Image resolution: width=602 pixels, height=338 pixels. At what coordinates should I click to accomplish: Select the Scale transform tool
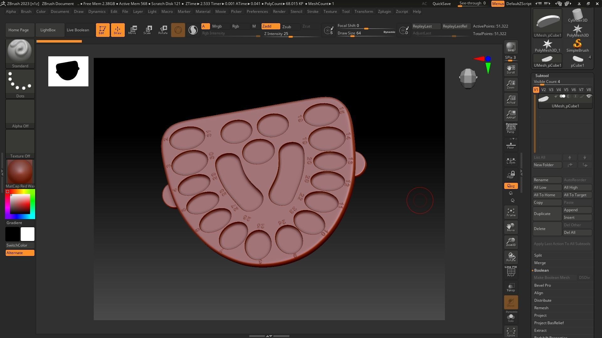pyautogui.click(x=147, y=30)
